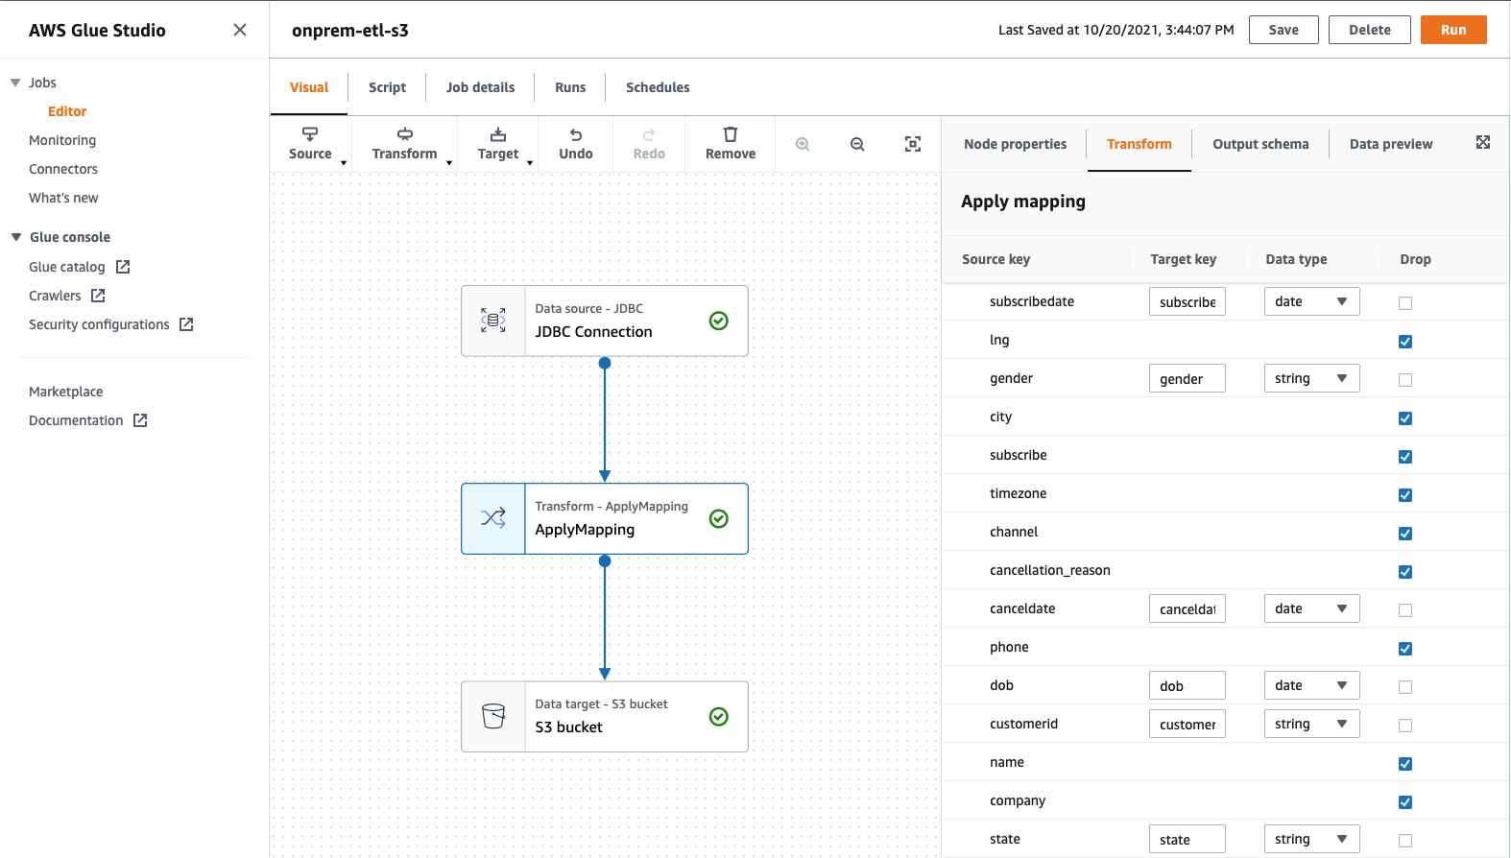Click the S3 bucket green status checkmark
The image size is (1511, 858).
(719, 716)
